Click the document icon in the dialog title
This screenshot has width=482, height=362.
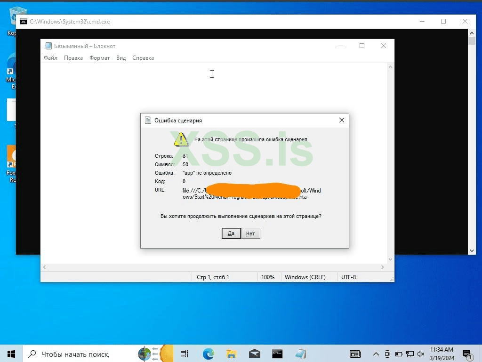(x=148, y=120)
